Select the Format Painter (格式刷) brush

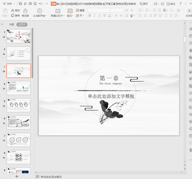(x=25, y=11)
